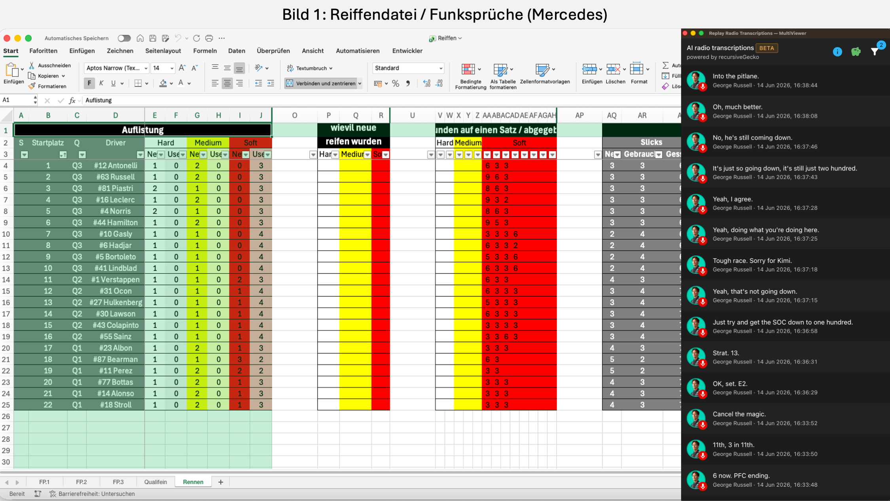Select align right icon
The height and width of the screenshot is (501, 890).
(239, 83)
